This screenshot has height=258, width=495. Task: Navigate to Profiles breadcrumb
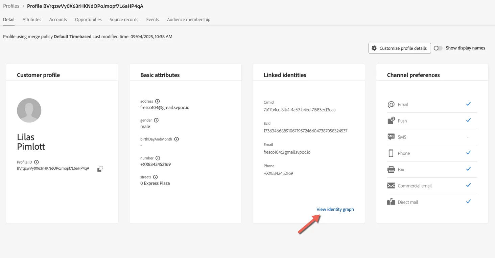11,6
